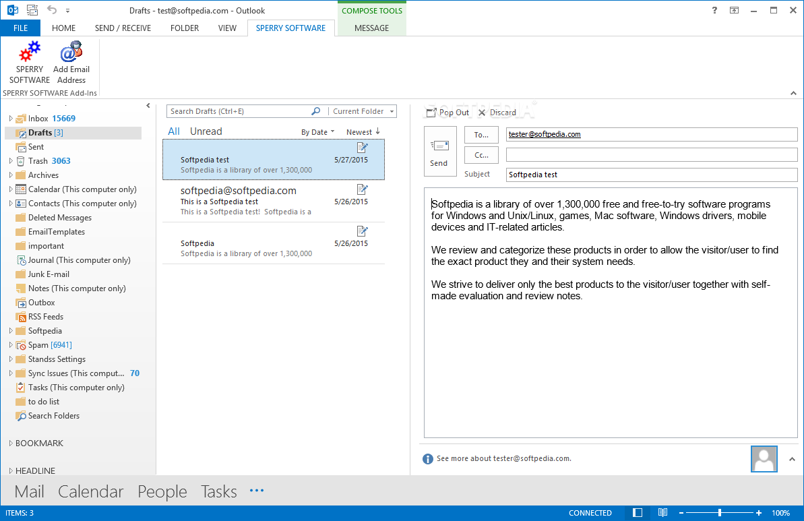Open the Calendar (This computer only) folder icon
The height and width of the screenshot is (521, 804).
[x=21, y=189]
